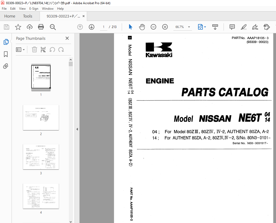
Task: Select page 4 thumbnail
Action: pos(41,196)
